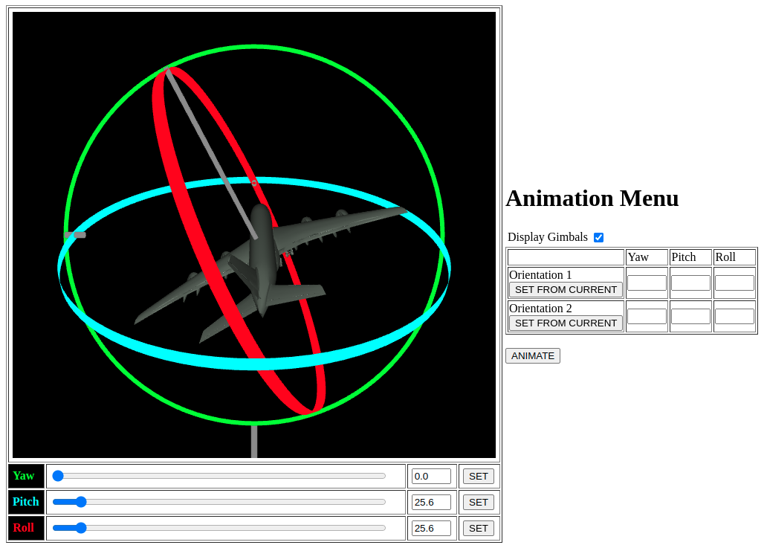Click SET button in Pitch row

click(x=479, y=502)
